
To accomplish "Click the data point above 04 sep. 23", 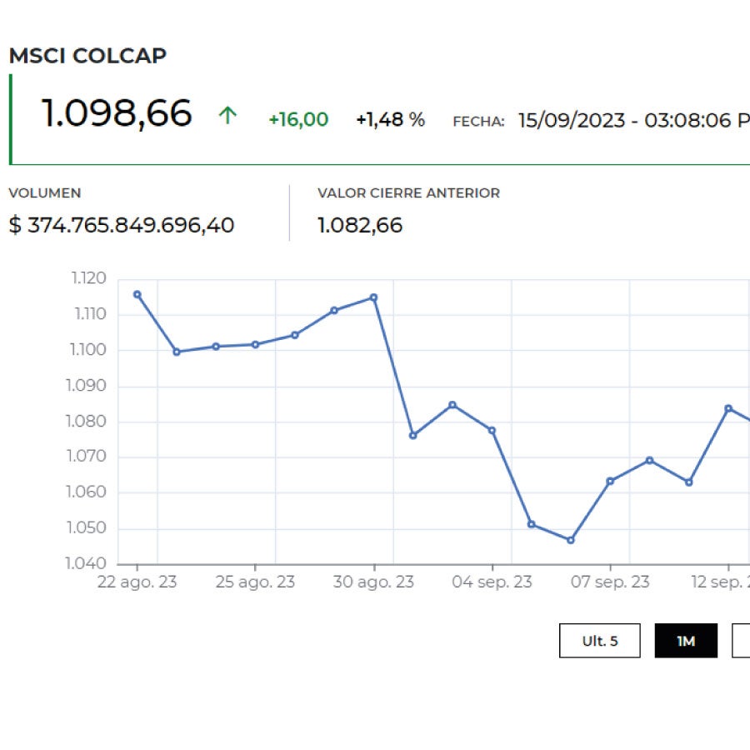I will click(x=491, y=430).
